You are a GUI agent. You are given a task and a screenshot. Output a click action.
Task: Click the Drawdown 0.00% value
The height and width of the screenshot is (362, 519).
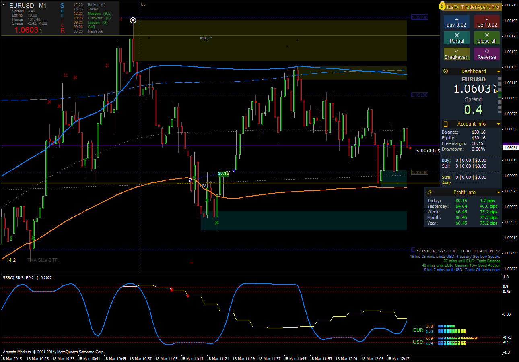(x=478, y=149)
